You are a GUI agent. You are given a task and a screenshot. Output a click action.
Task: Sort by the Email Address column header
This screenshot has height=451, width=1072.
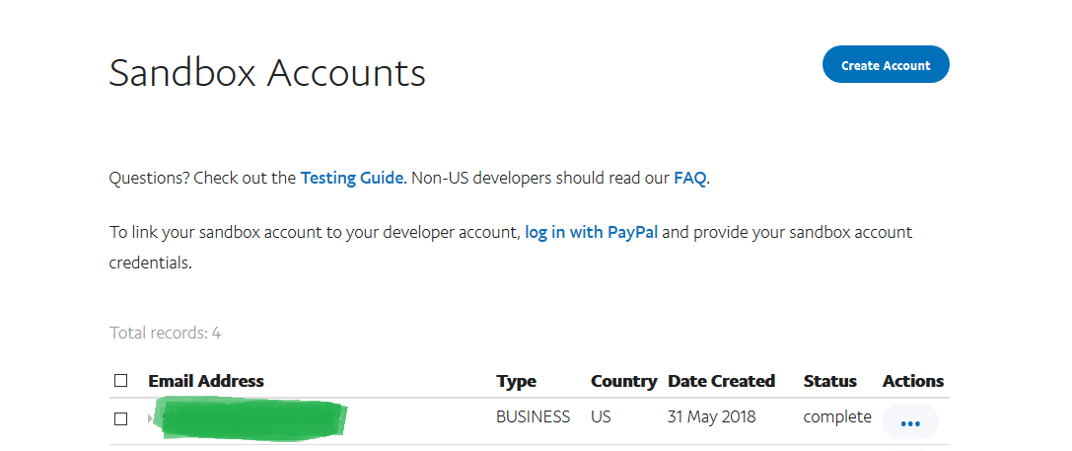(206, 381)
